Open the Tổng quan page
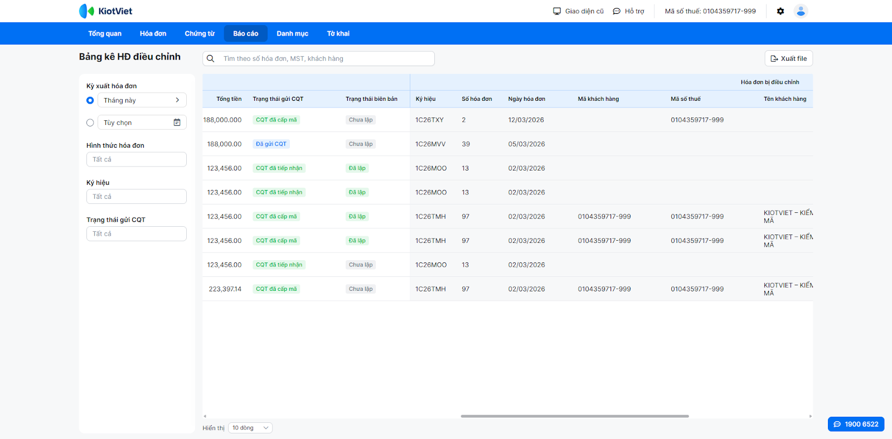 coord(105,33)
